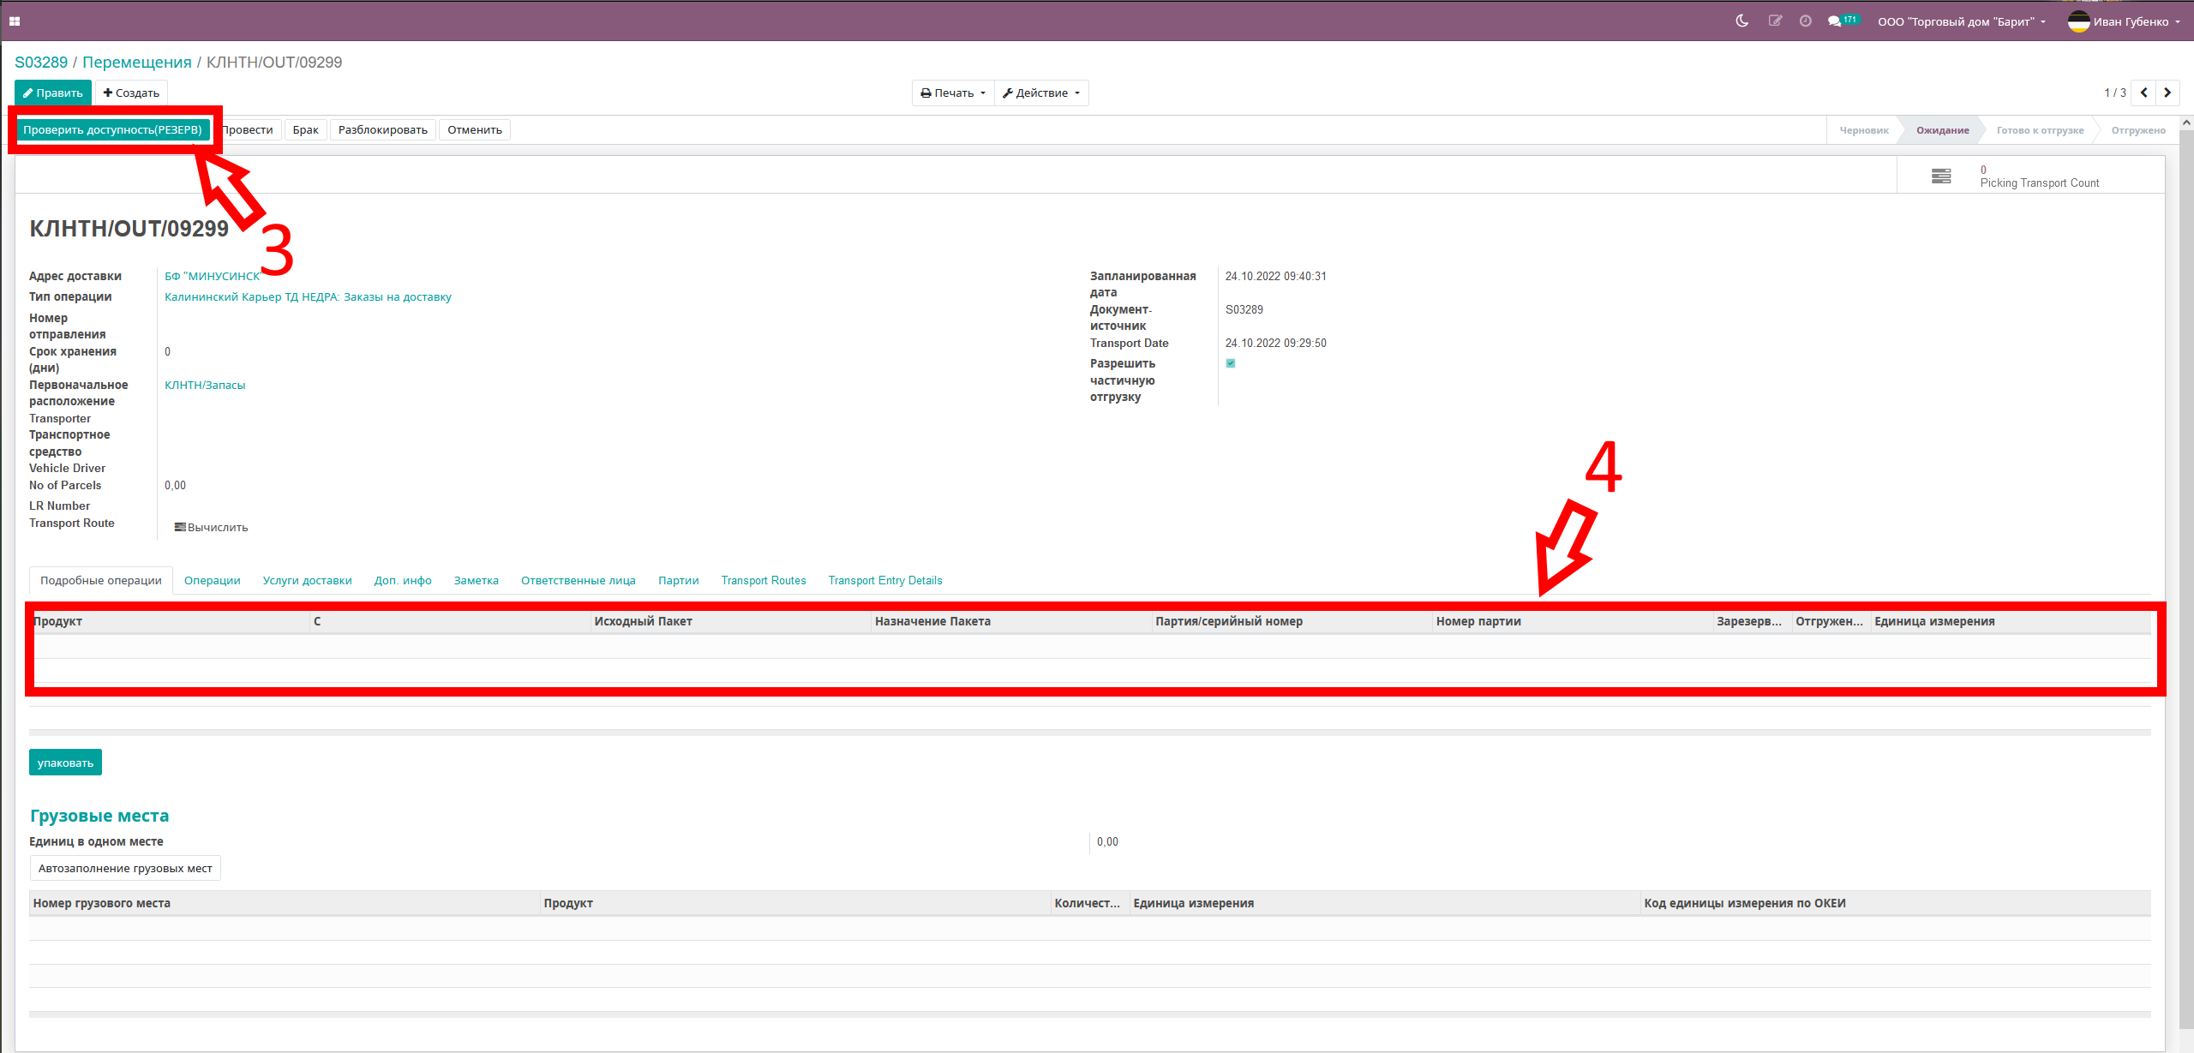Open the compose/edit pencil icon
This screenshot has height=1053, width=2194.
[1774, 21]
